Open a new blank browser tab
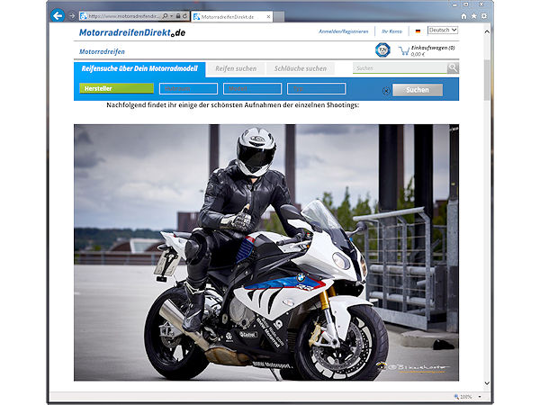 click(x=279, y=16)
